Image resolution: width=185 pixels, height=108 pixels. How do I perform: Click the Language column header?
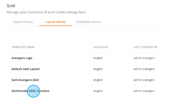point(101,47)
